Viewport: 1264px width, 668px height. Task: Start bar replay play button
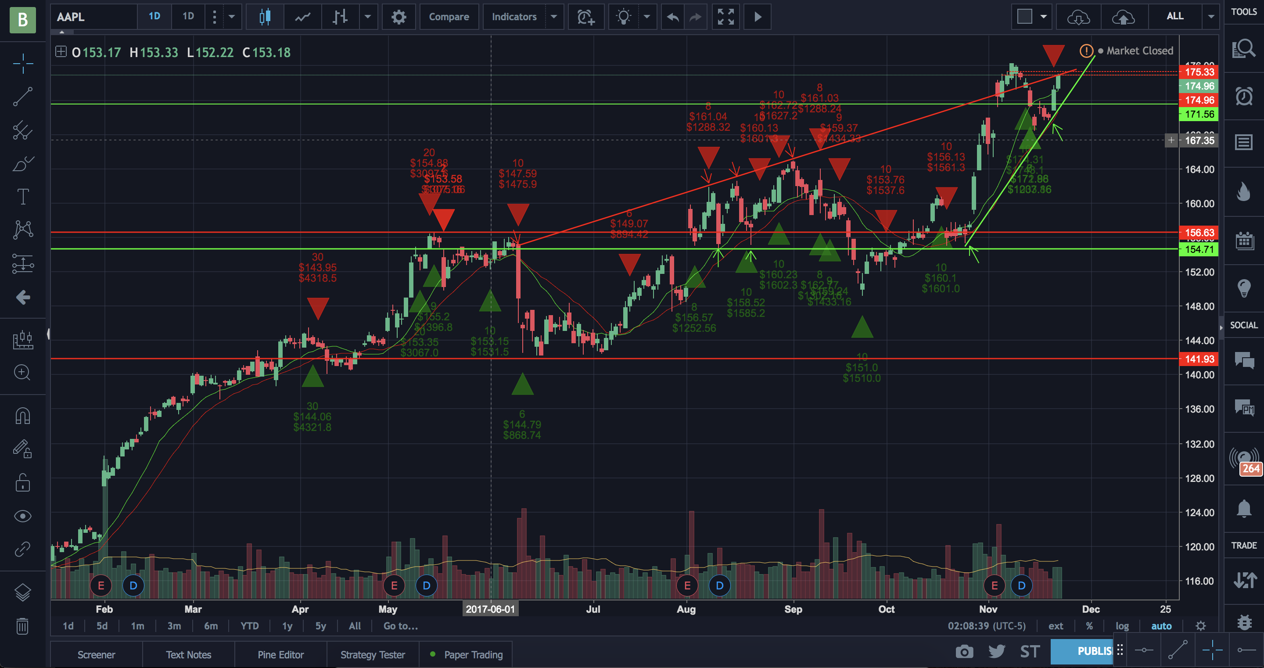pos(757,17)
